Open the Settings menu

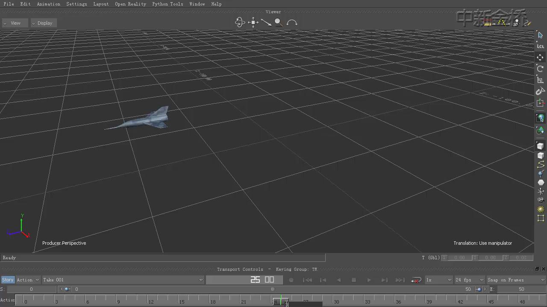(x=76, y=4)
